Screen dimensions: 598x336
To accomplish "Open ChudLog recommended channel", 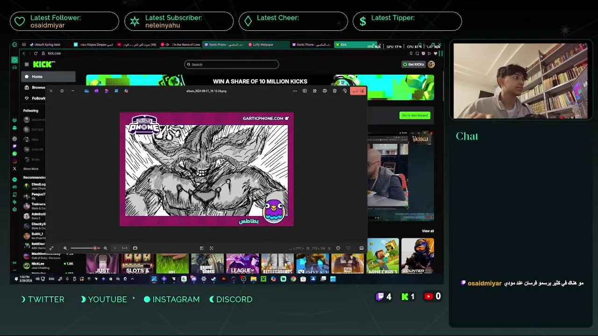I will tap(35, 186).
